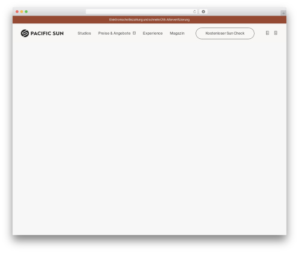Expand the Preise & Angebote dropdown arrow
The image size is (299, 253).
click(135, 33)
